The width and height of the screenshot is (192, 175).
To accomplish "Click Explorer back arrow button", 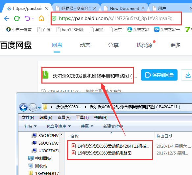I will (23, 107).
